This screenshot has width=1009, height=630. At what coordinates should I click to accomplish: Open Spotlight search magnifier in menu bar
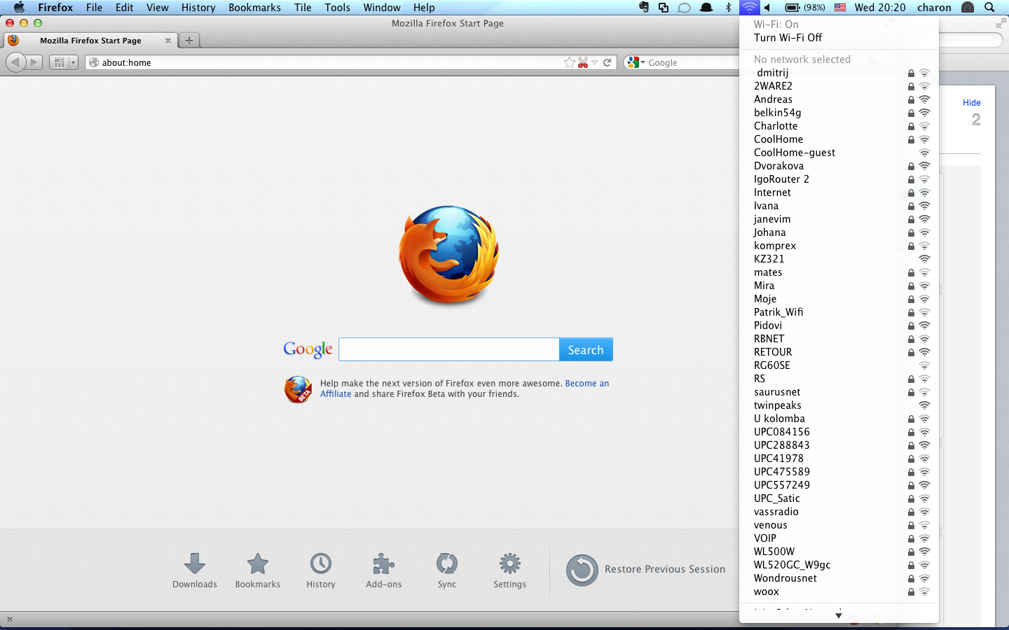point(989,8)
